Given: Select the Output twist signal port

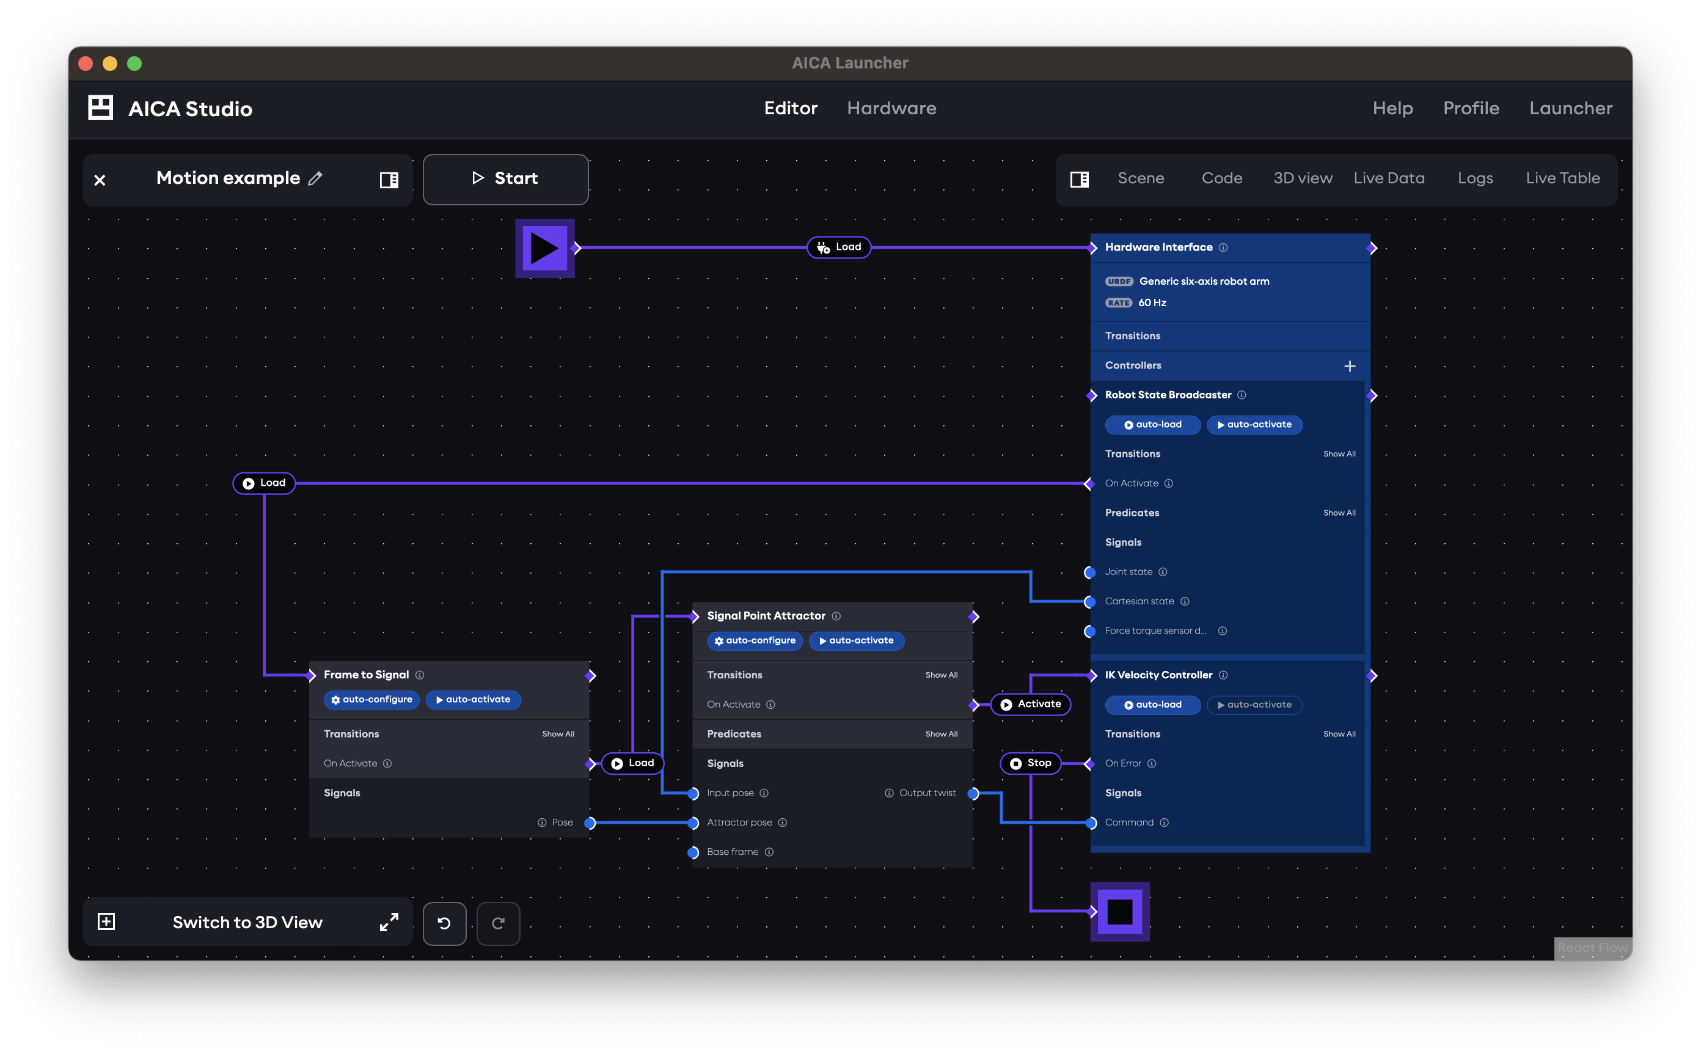Looking at the screenshot, I should [974, 793].
